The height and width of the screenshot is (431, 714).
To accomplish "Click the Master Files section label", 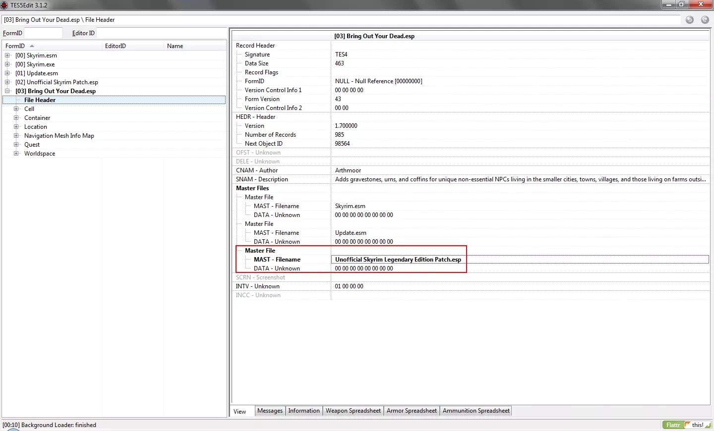I will coord(252,188).
